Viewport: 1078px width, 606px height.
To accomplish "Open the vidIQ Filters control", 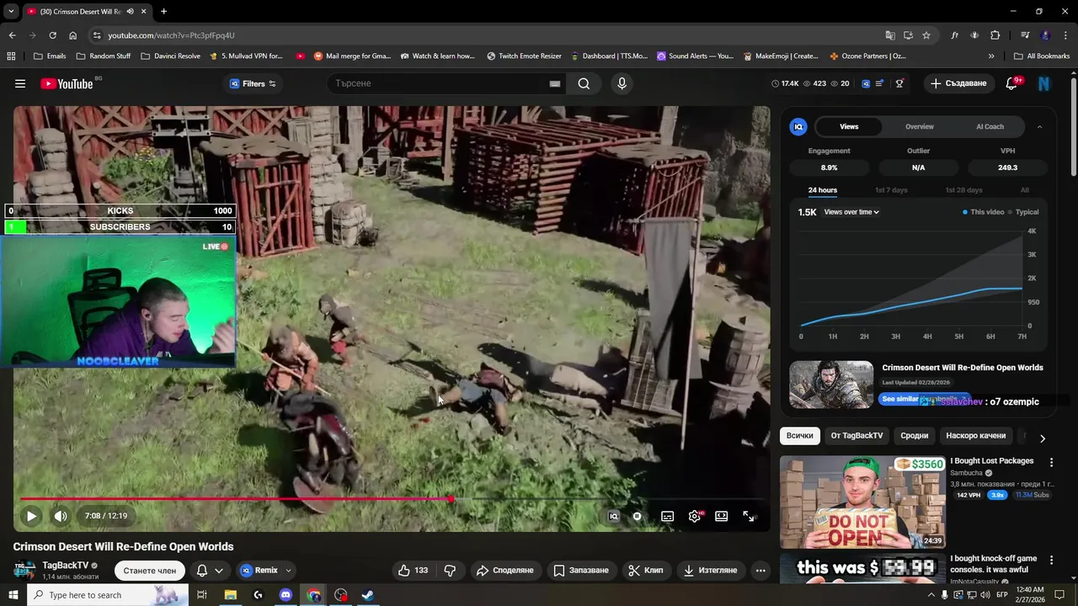I will (253, 83).
